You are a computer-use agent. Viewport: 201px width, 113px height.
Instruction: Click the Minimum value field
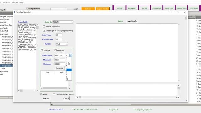point(60,60)
